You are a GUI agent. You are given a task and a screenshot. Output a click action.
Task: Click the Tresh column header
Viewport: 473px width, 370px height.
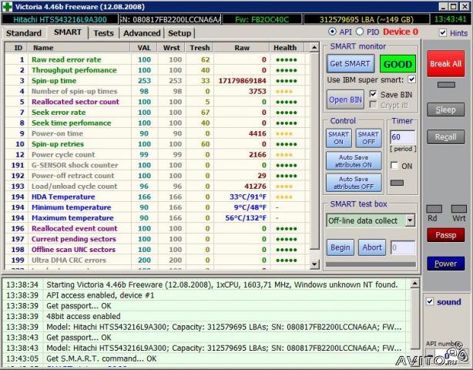tap(200, 48)
